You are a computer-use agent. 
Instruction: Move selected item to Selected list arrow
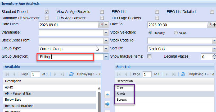[107, 94]
